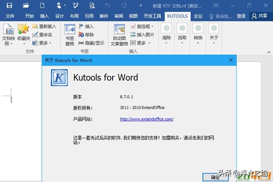
Task: Click the Open folder icon in quick access toolbar
Action: click(26, 5)
